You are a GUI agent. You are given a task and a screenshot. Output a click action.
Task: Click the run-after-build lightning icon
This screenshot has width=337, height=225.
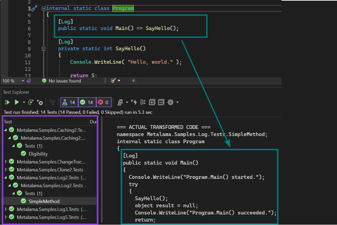[x=134, y=102]
